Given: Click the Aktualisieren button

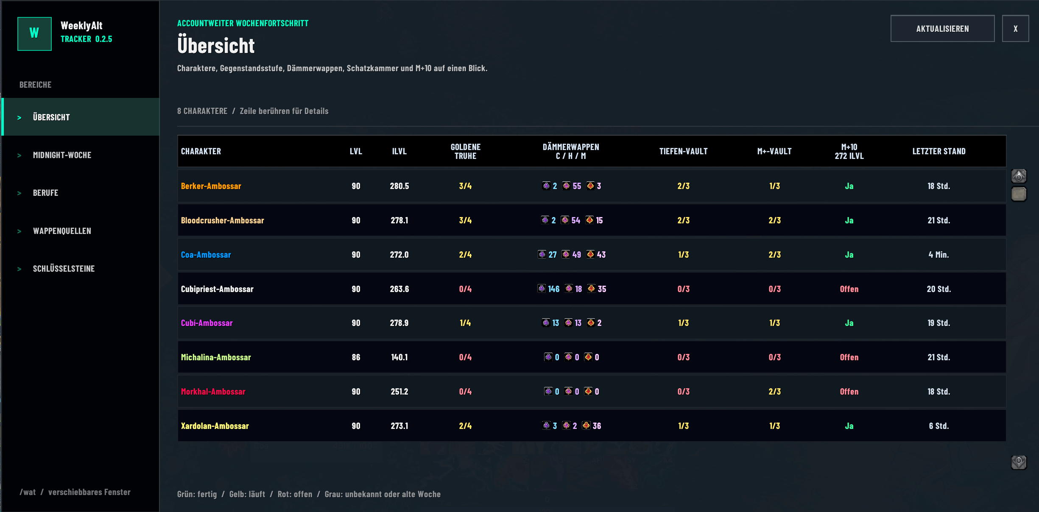Looking at the screenshot, I should [x=942, y=29].
